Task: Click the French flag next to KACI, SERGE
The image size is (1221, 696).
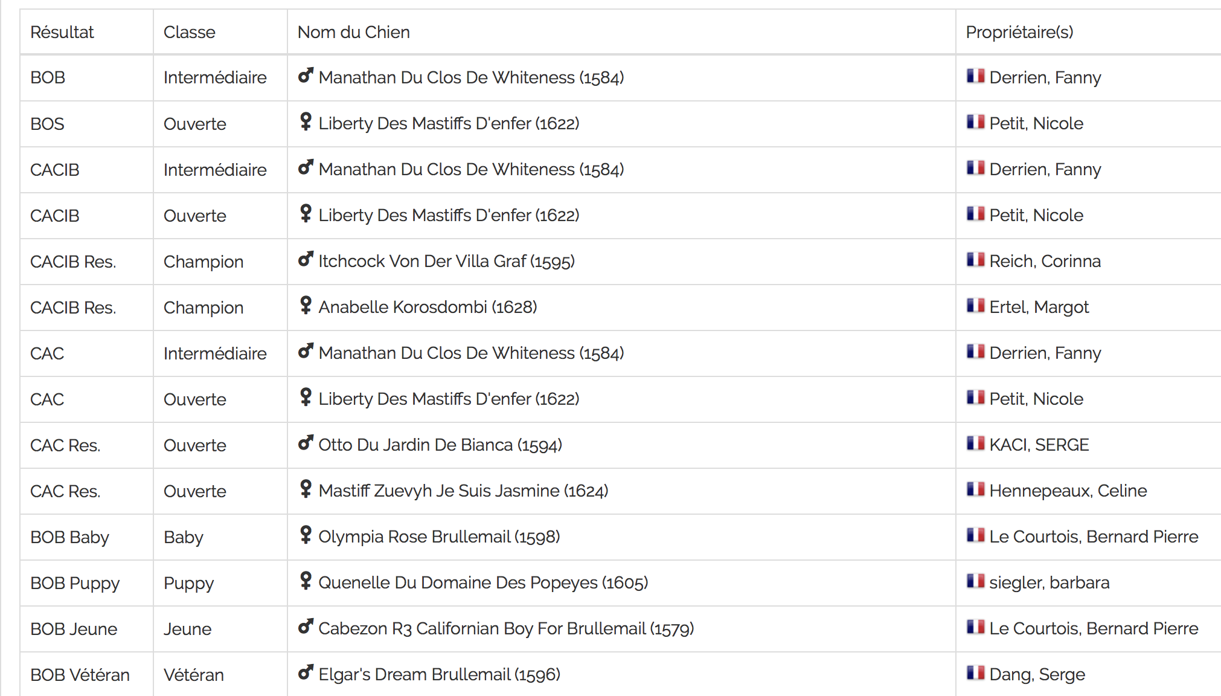Action: click(975, 443)
